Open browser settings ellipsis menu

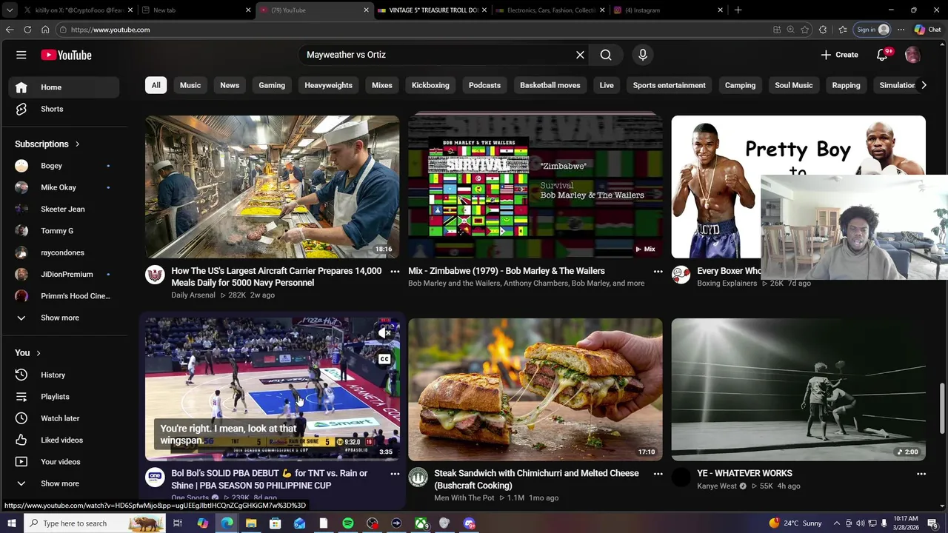[x=901, y=30]
